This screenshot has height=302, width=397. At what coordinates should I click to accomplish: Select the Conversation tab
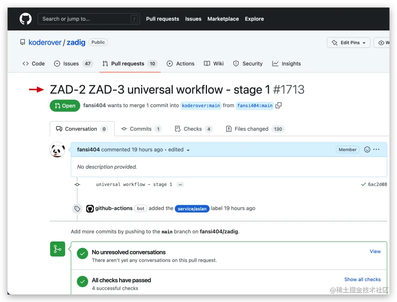point(82,129)
